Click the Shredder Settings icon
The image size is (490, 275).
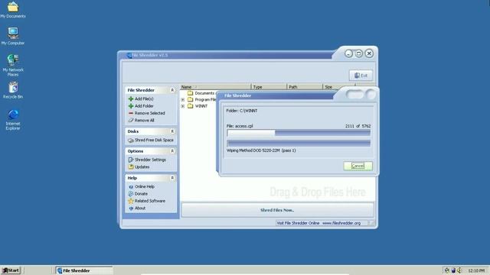click(x=131, y=160)
